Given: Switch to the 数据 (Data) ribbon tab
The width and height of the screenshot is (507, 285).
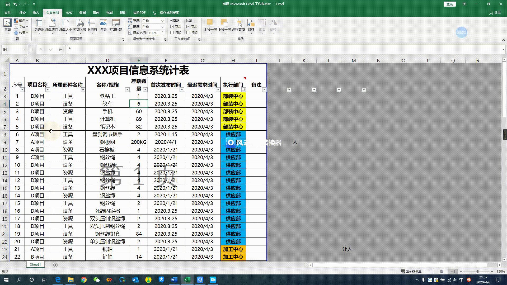Looking at the screenshot, I should tap(82, 12).
